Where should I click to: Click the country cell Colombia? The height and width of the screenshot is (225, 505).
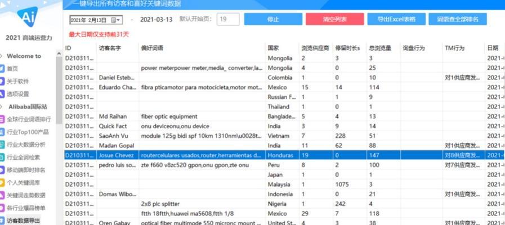pos(280,78)
